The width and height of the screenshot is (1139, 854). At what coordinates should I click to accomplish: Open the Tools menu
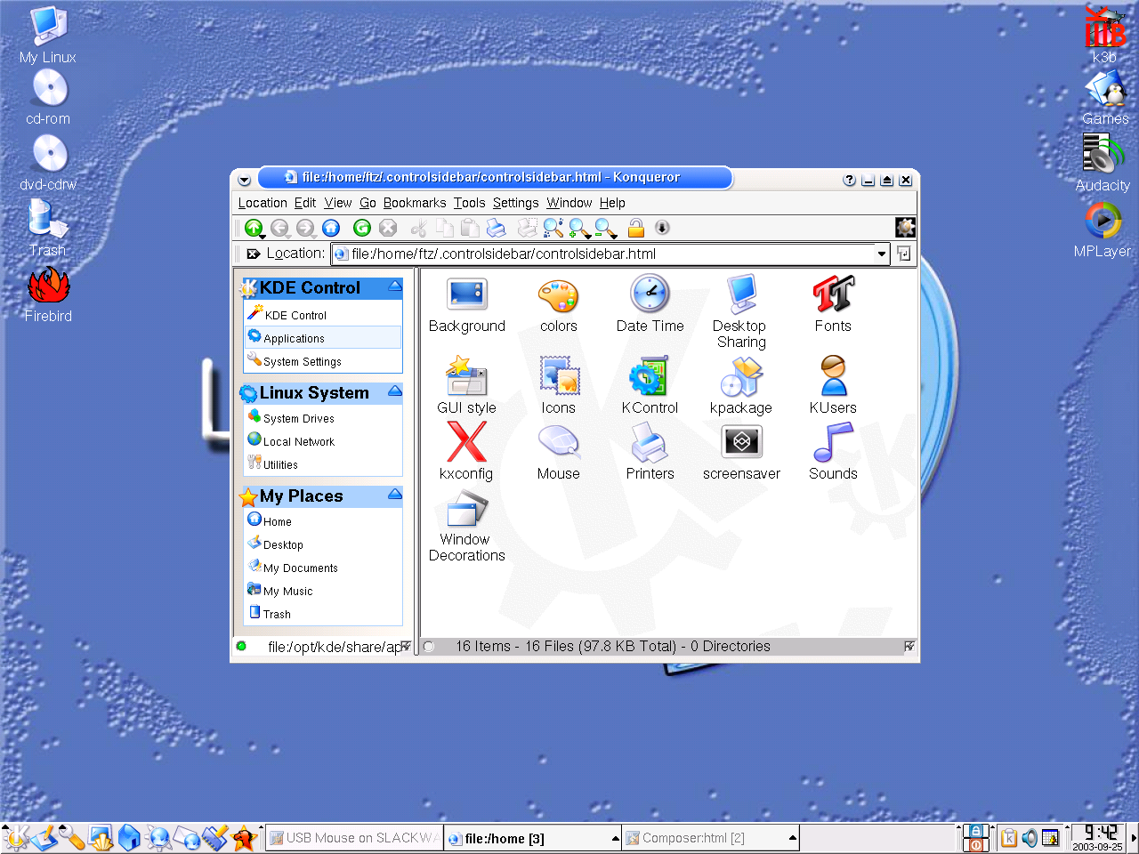470,203
